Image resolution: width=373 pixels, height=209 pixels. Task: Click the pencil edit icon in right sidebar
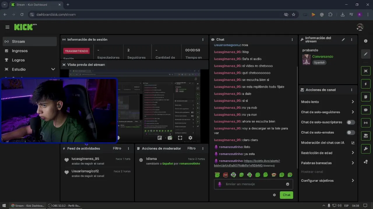(366, 54)
